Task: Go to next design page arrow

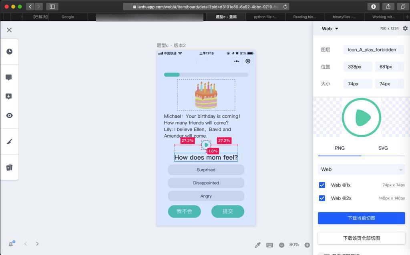Action: click(37, 244)
